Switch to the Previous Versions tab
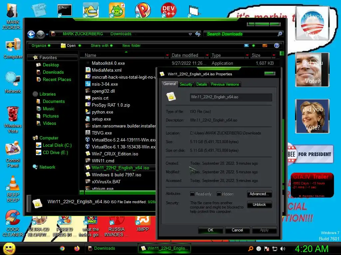Screen dimensions: 341x255 pos(225,84)
